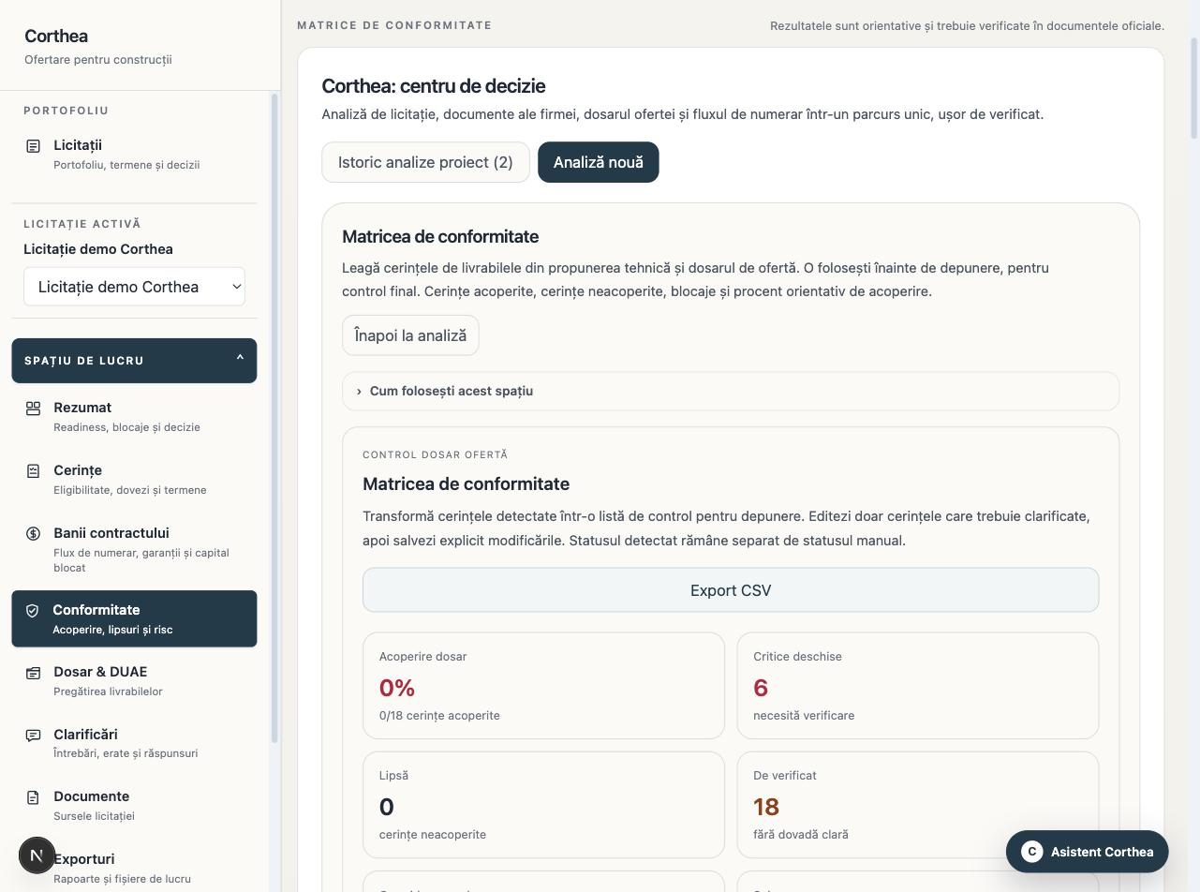Select the Analiză nouă tab
This screenshot has height=892, width=1200.
pyautogui.click(x=598, y=162)
